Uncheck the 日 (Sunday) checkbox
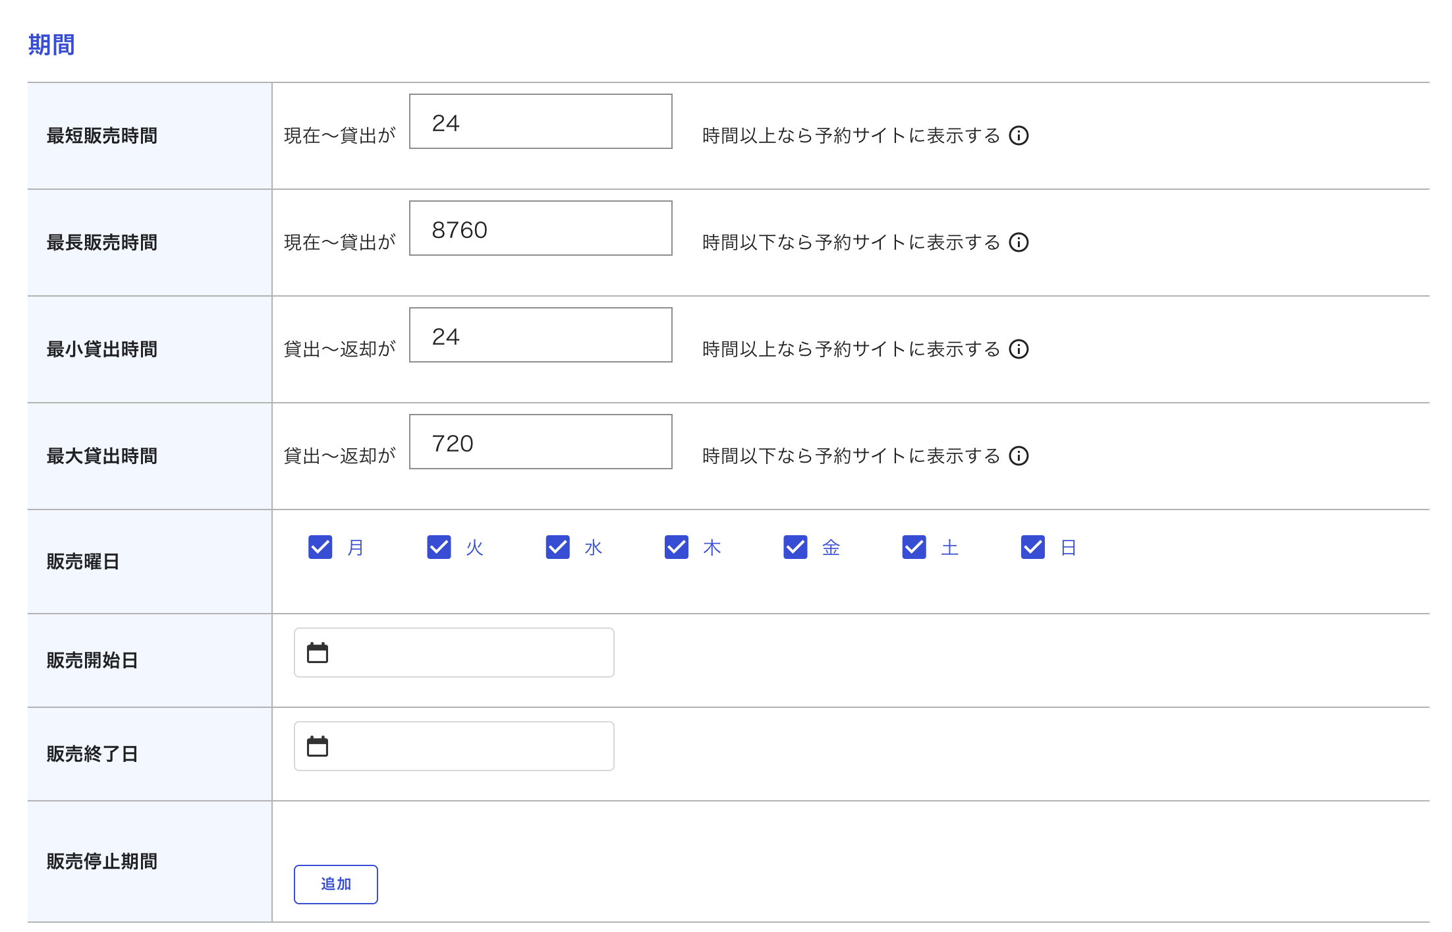This screenshot has height=932, width=1452. coord(1032,547)
